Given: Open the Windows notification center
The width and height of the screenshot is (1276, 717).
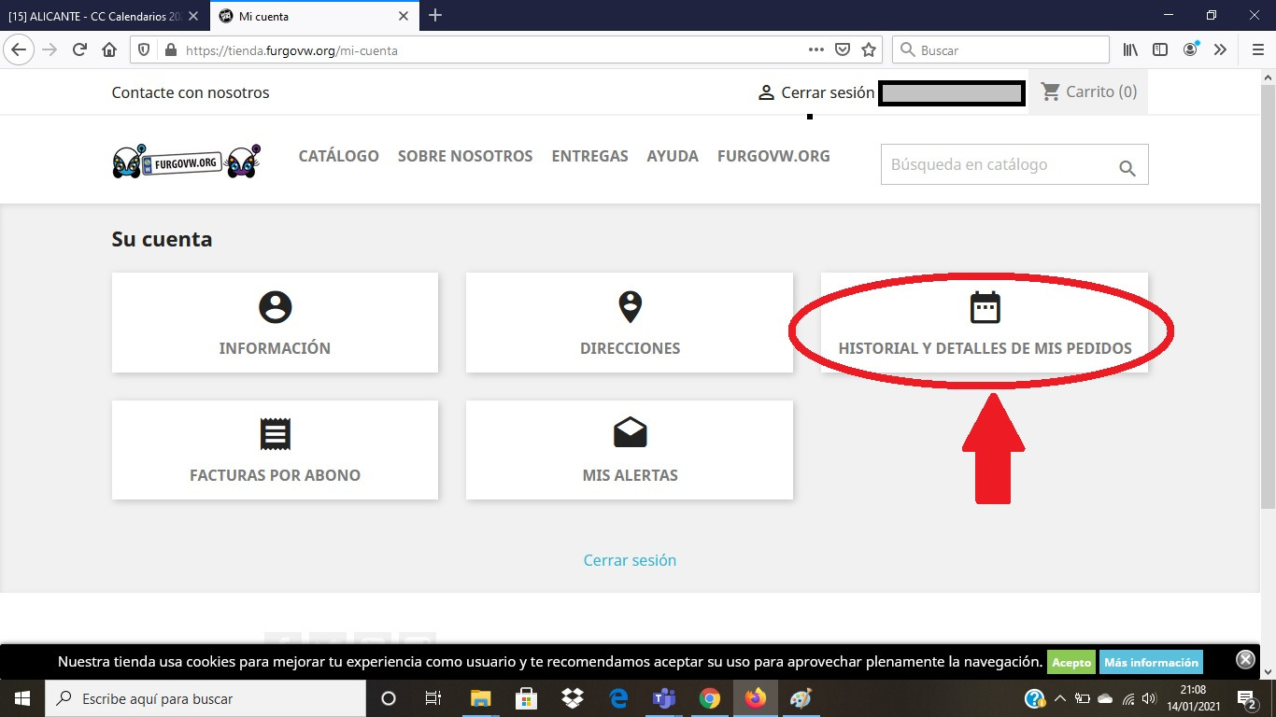Looking at the screenshot, I should pos(1248,698).
